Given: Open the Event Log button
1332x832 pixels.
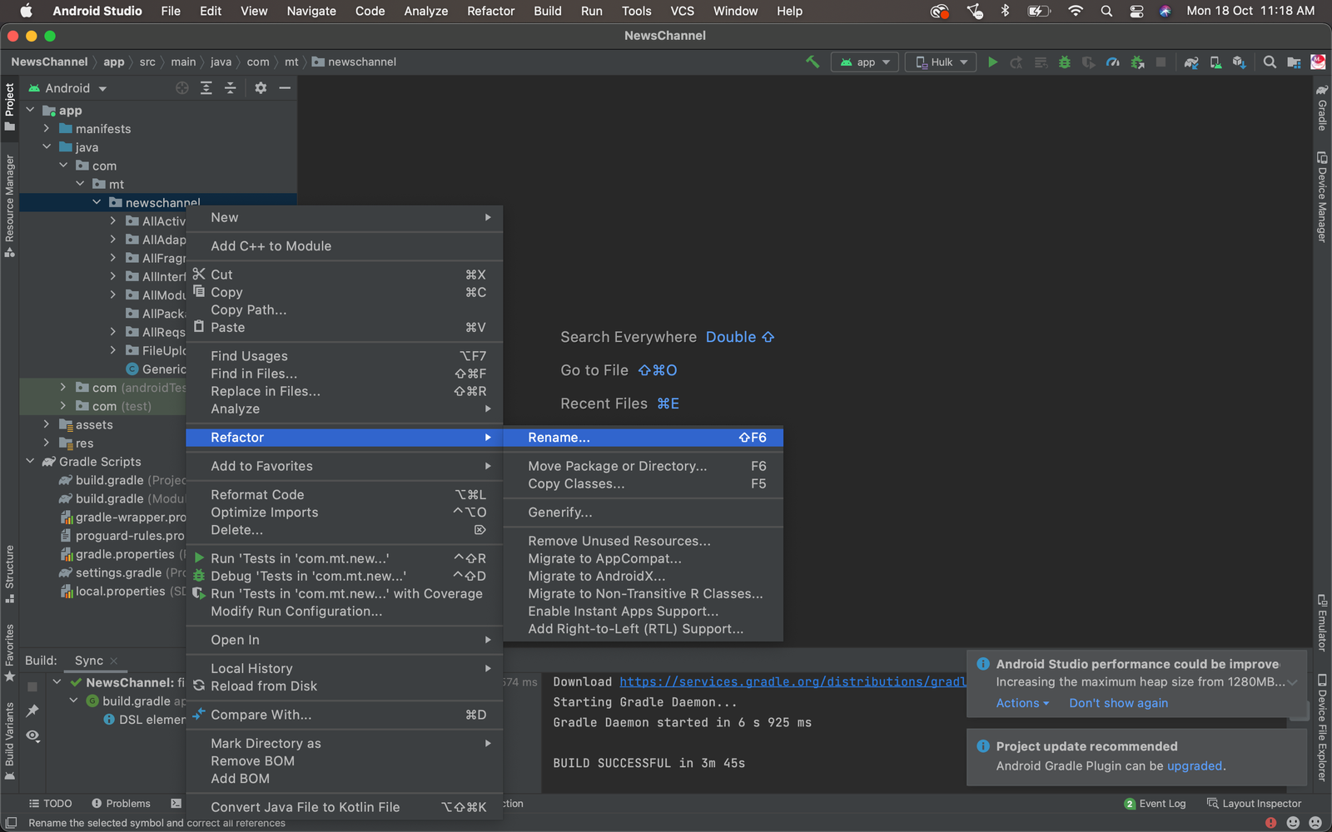Looking at the screenshot, I should point(1155,804).
